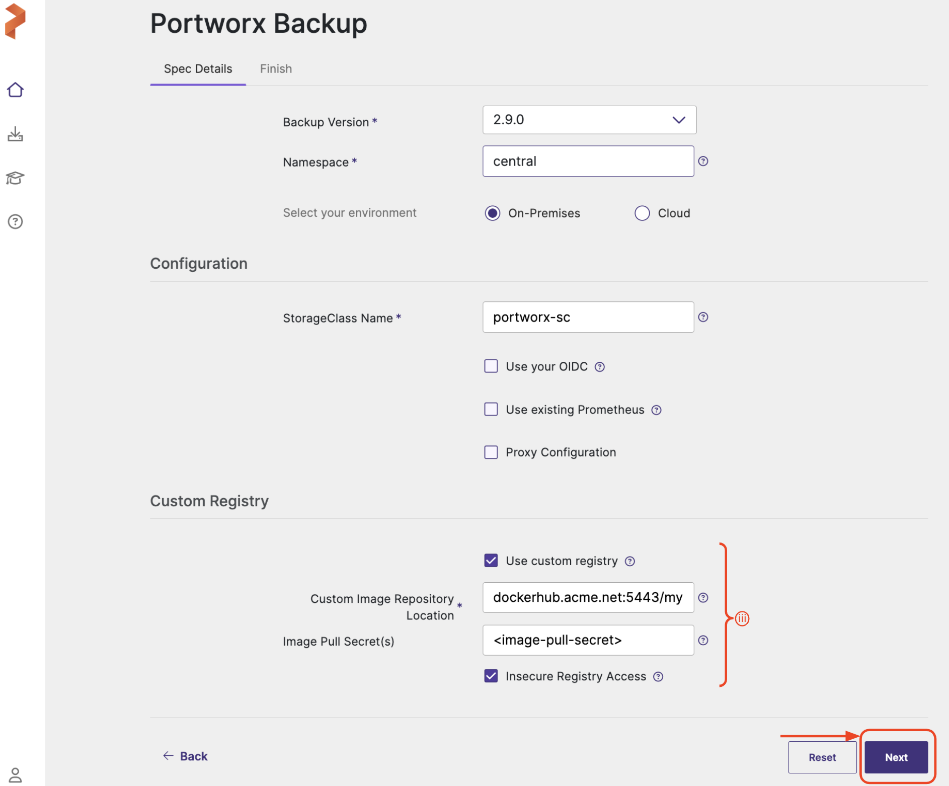The image size is (949, 786).
Task: Open the user profile icon
Action: [x=15, y=775]
